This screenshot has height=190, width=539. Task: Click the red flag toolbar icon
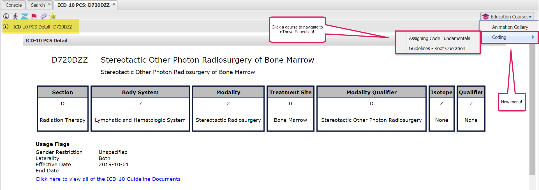coord(34,16)
